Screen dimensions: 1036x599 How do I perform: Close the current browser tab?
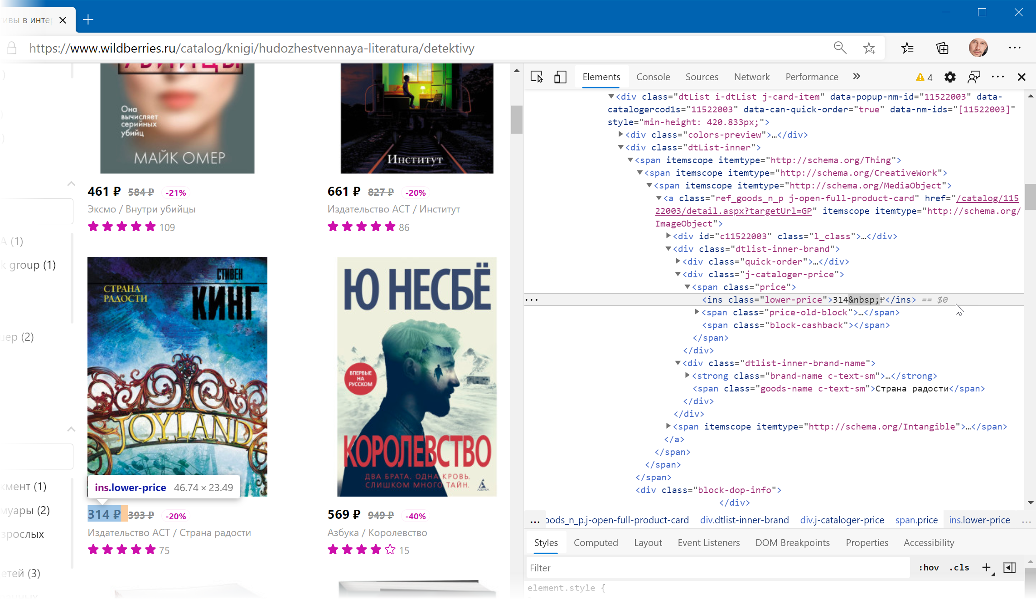[x=63, y=20]
